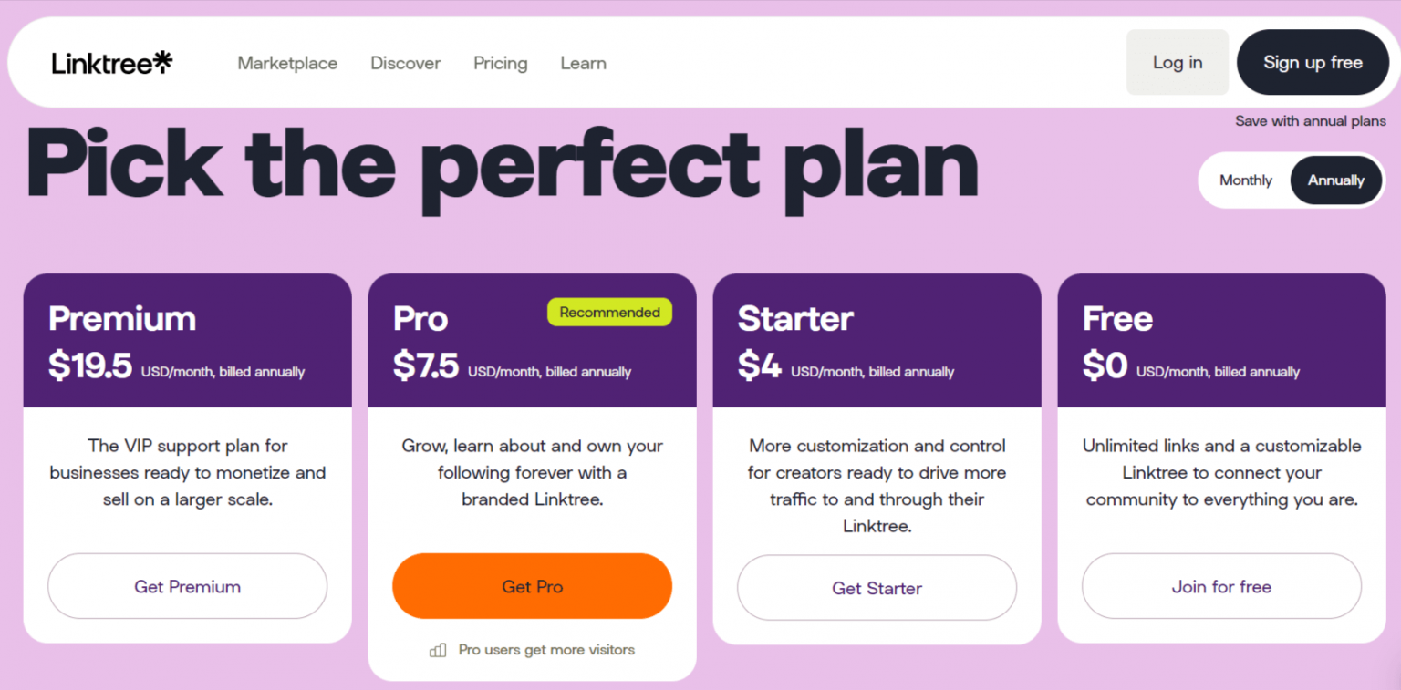Click the Log in button
Viewport: 1401px width, 690px height.
click(1177, 62)
